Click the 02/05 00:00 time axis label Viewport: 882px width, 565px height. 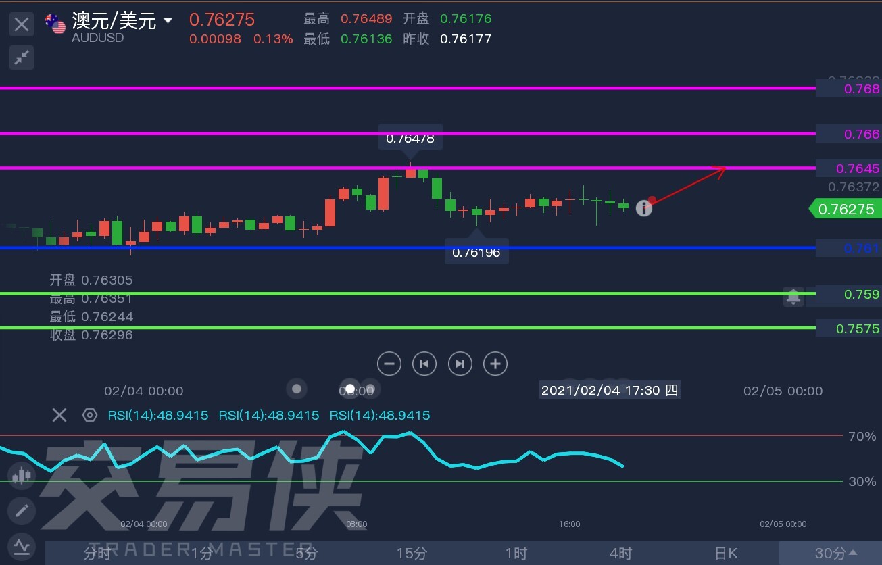point(783,391)
